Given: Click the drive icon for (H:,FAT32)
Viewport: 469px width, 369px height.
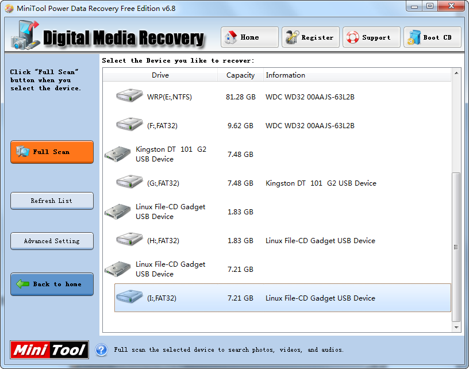Looking at the screenshot, I should coord(129,239).
